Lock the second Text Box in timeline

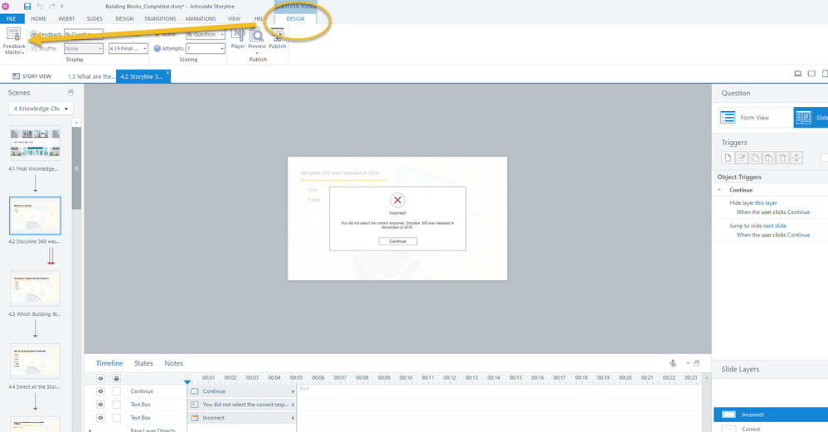[116, 418]
